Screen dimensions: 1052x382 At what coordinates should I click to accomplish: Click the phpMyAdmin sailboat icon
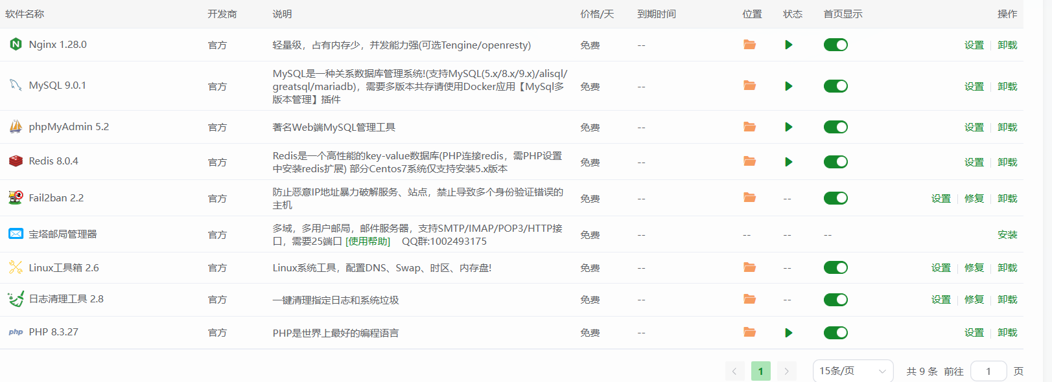(x=16, y=127)
